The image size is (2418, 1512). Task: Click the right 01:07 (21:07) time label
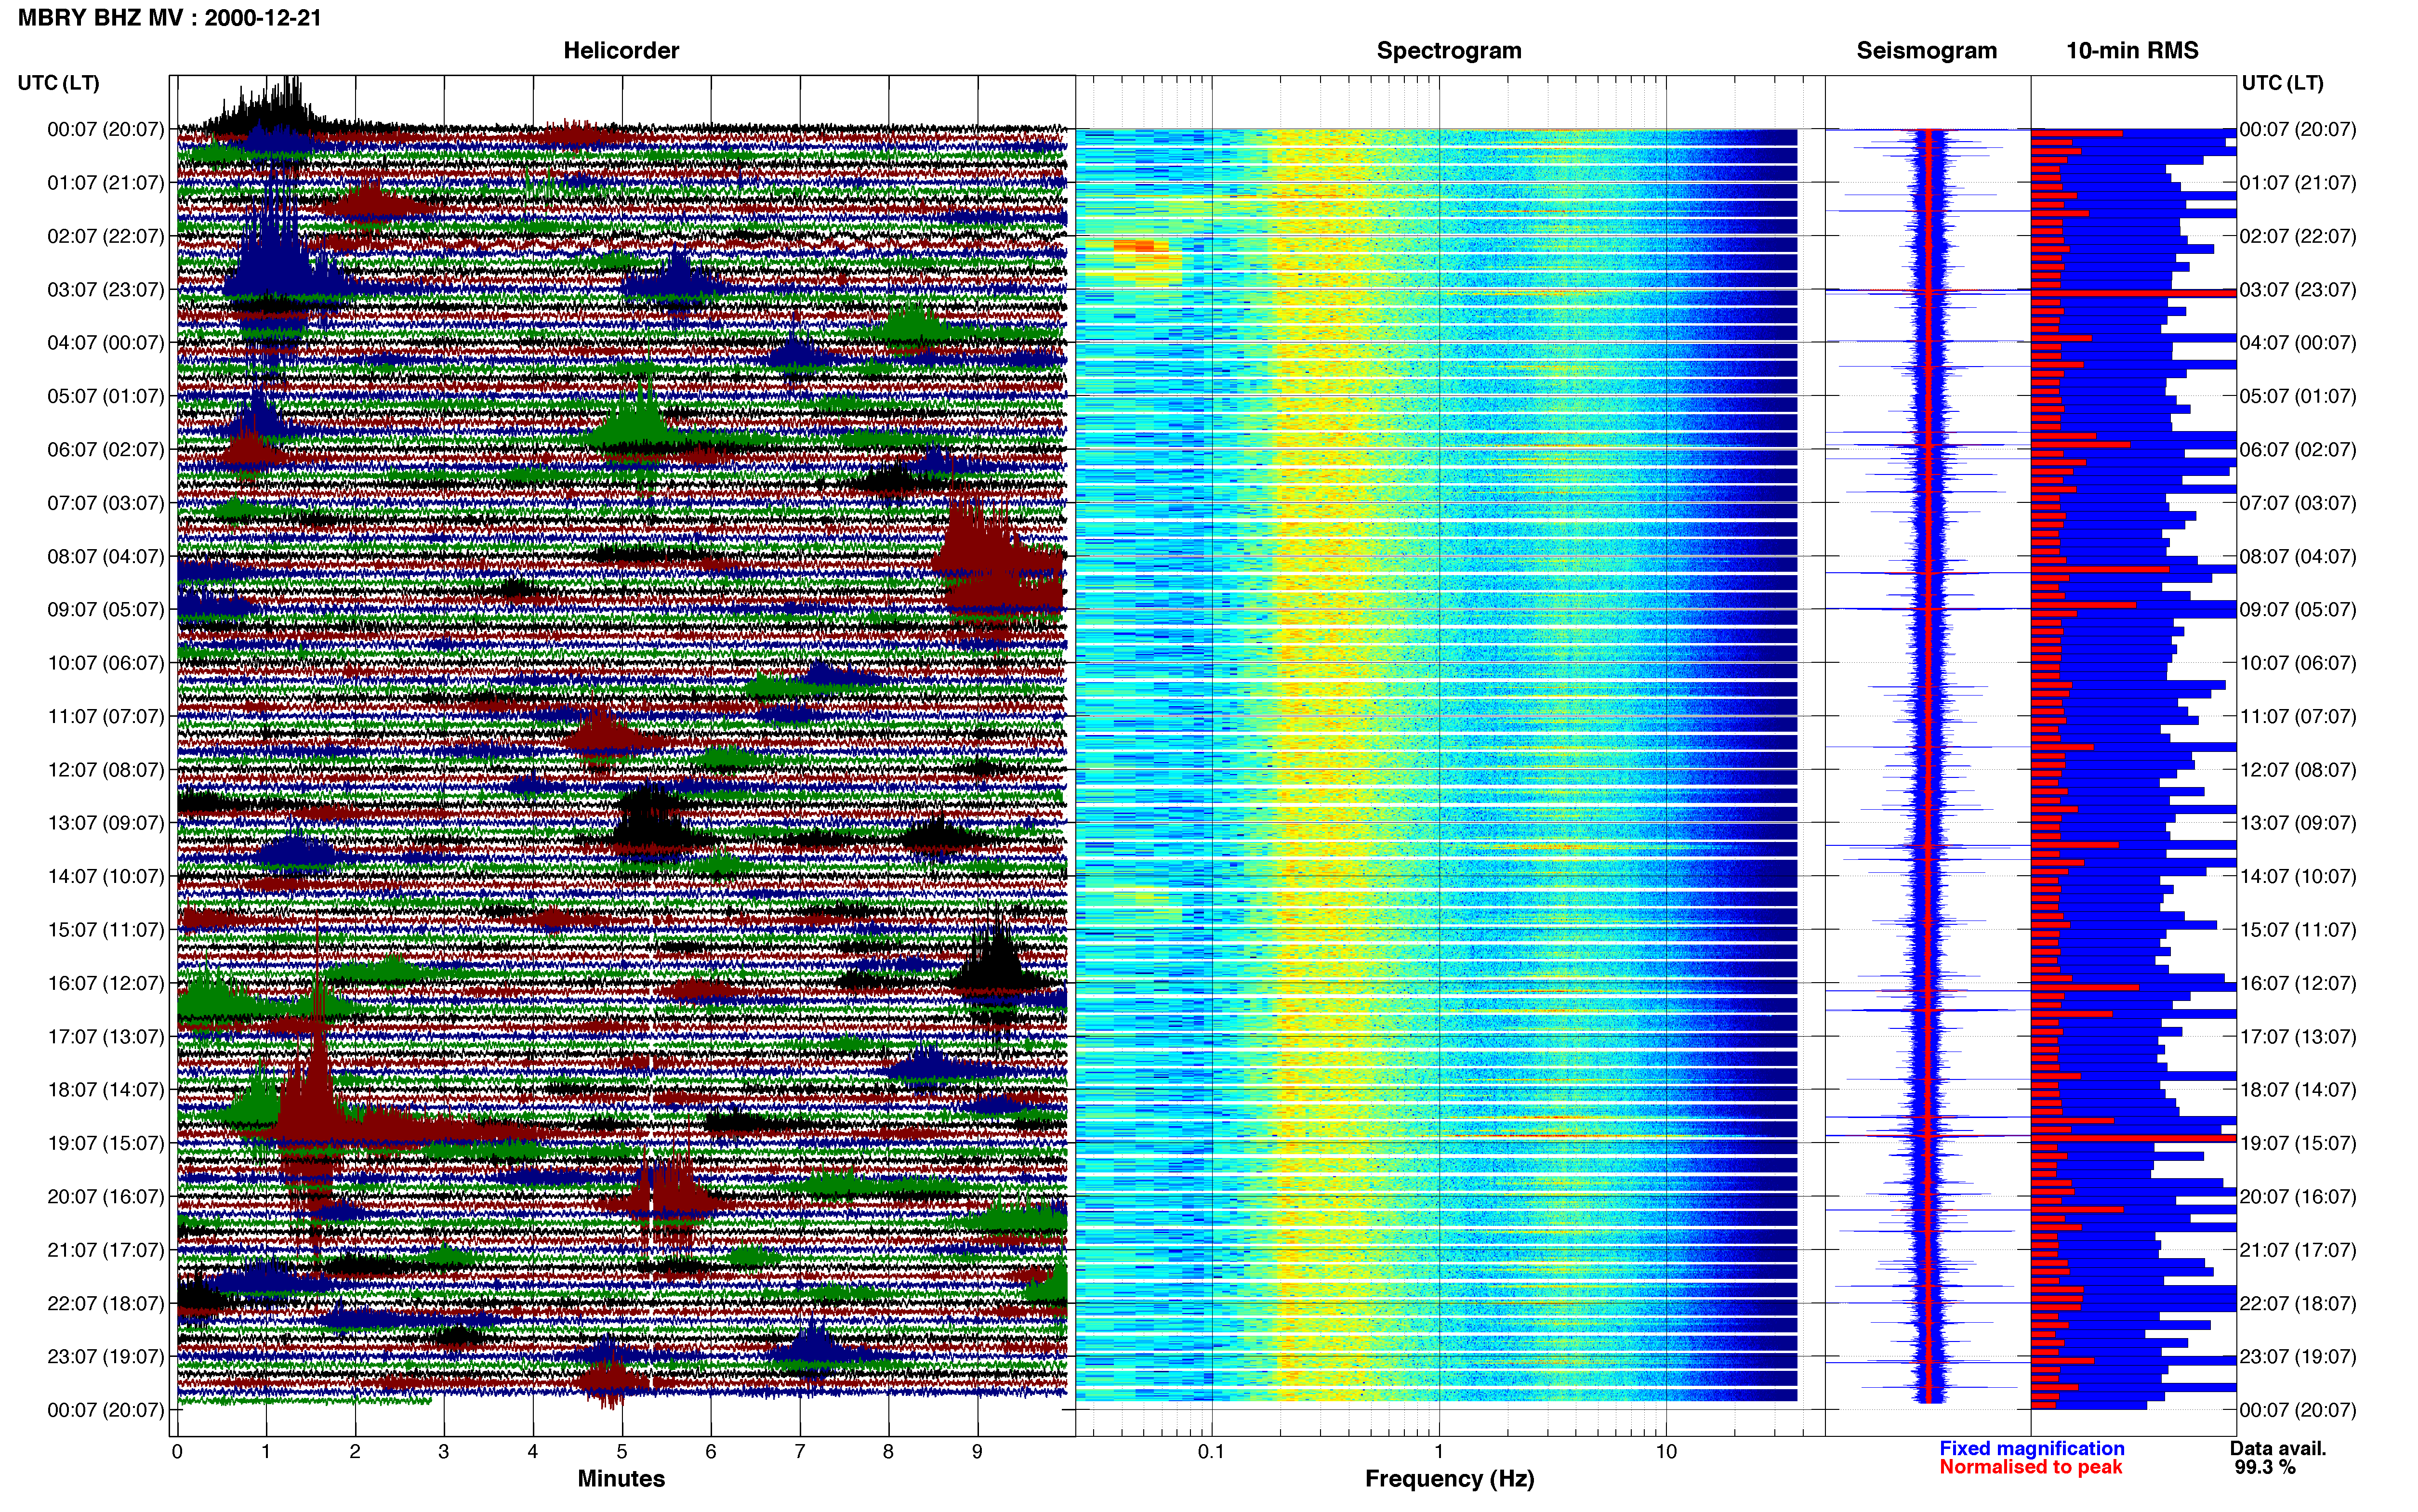coord(2298,183)
